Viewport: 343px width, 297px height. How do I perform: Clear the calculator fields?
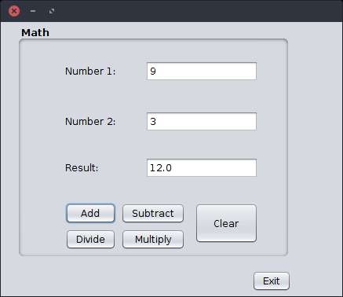(x=226, y=223)
